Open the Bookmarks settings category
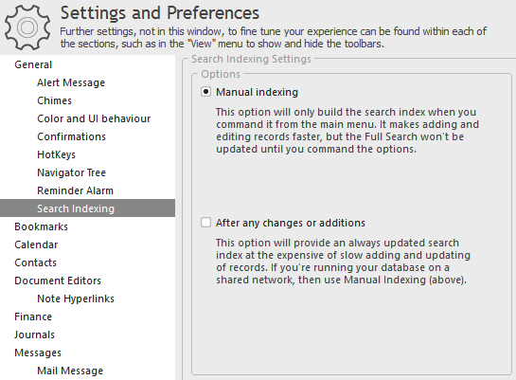This screenshot has height=380, width=516. pyautogui.click(x=41, y=226)
